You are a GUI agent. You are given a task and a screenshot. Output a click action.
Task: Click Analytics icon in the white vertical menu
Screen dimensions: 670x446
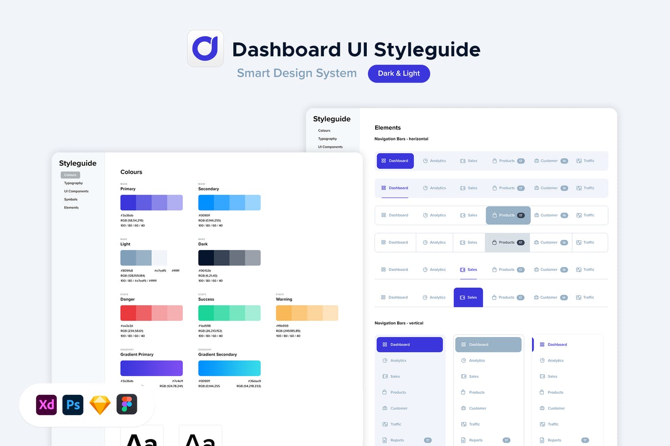point(542,361)
